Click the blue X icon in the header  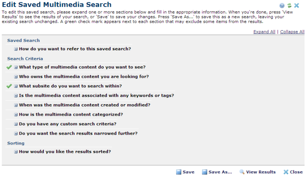(296, 6)
